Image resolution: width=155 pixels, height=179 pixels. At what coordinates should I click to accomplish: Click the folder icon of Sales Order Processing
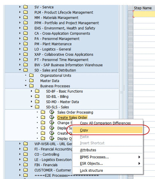click(43, 112)
